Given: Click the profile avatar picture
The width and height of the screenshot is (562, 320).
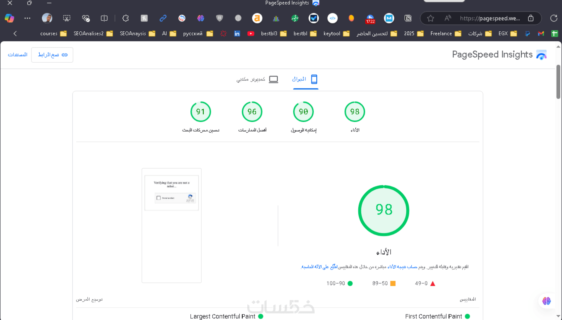Looking at the screenshot, I should pos(47,18).
